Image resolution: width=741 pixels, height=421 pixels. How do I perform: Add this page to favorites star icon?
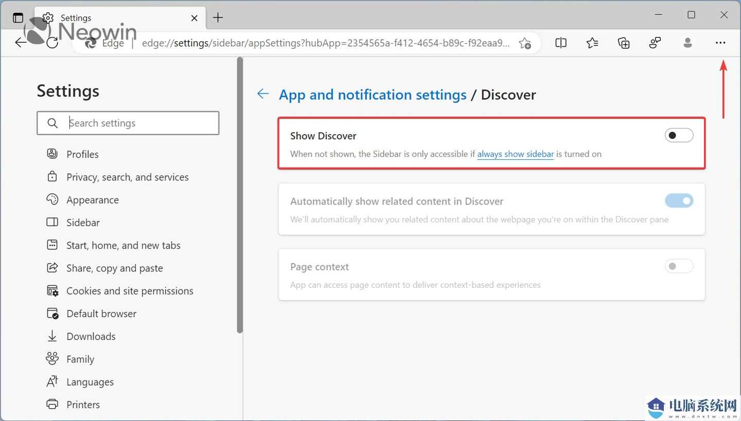[524, 43]
